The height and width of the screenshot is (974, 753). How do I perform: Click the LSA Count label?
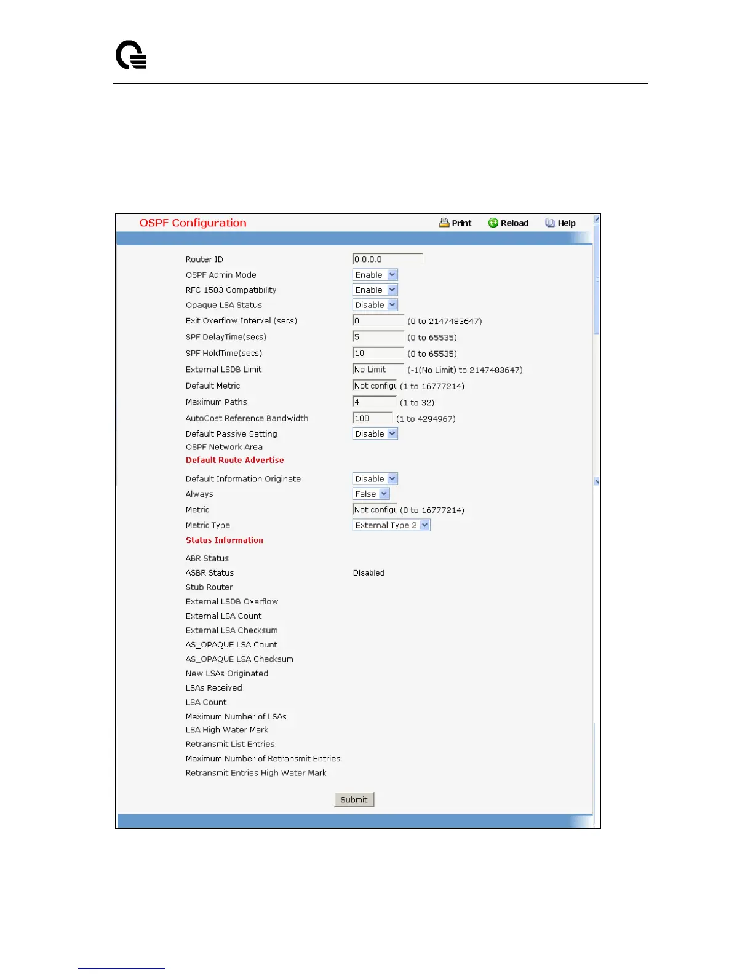pos(206,702)
